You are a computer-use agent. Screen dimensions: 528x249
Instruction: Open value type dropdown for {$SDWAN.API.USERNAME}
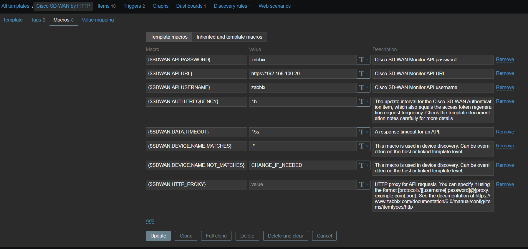[x=363, y=88]
